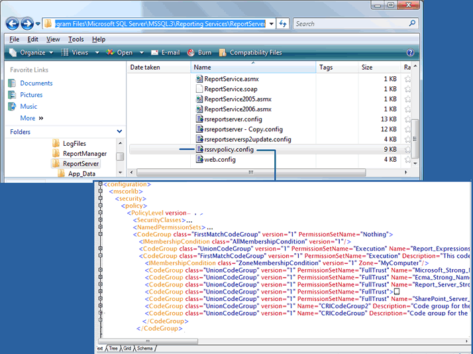Start search with the magnifier icon

pos(412,23)
